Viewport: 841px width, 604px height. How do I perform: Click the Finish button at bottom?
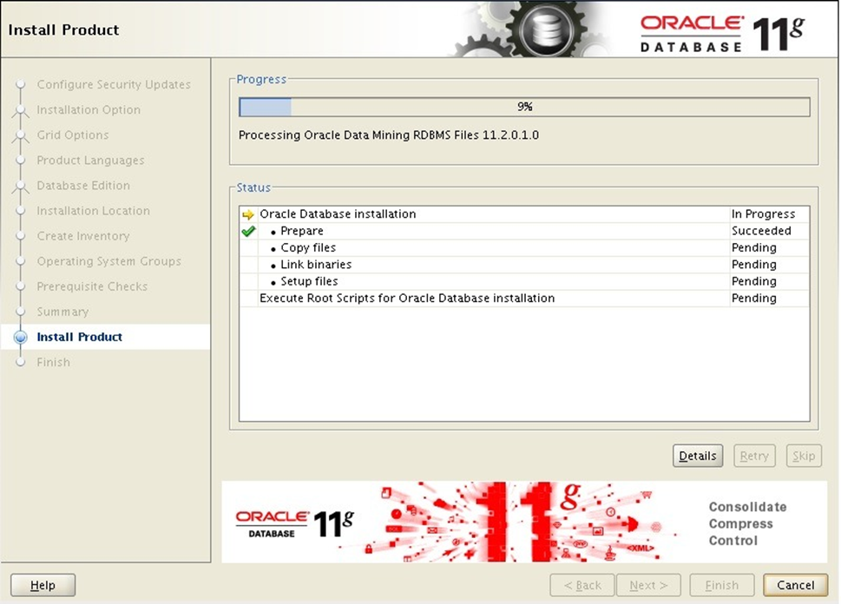pyautogui.click(x=721, y=585)
